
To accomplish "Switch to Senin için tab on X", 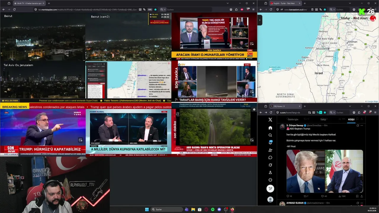I will [x=293, y=120].
